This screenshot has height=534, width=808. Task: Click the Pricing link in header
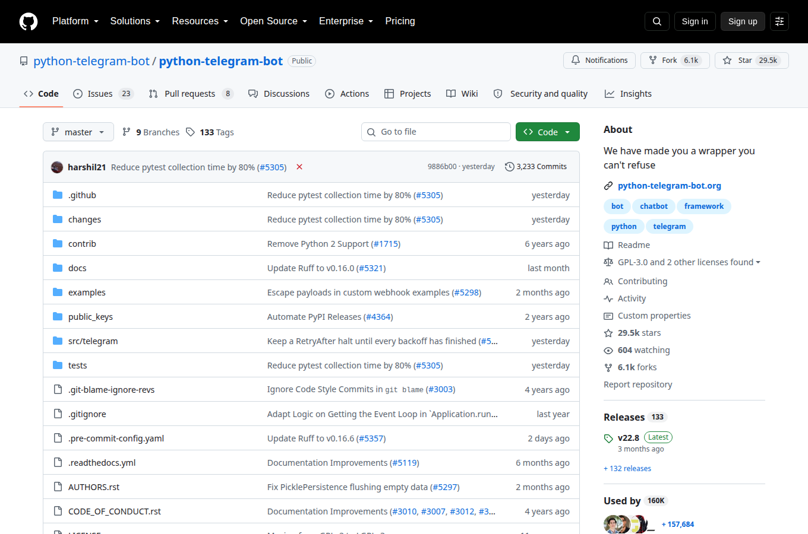pyautogui.click(x=400, y=21)
